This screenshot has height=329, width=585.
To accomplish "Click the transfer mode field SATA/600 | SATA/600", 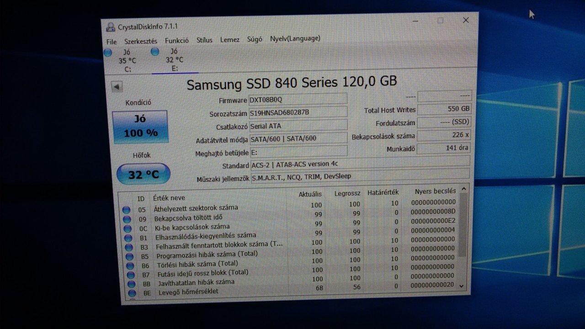I will 298,138.
